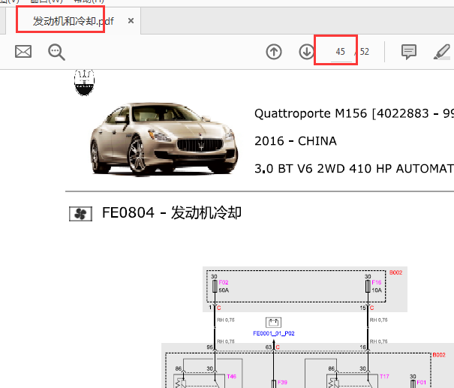Click relay label T46
Image resolution: width=454 pixels, height=388 pixels.
pos(232,377)
